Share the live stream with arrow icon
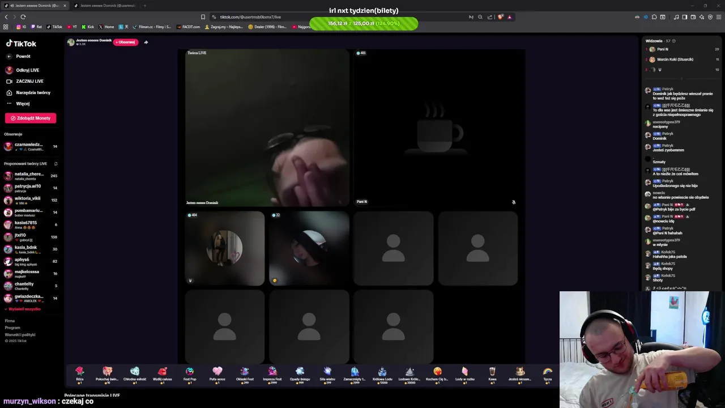 [x=146, y=42]
